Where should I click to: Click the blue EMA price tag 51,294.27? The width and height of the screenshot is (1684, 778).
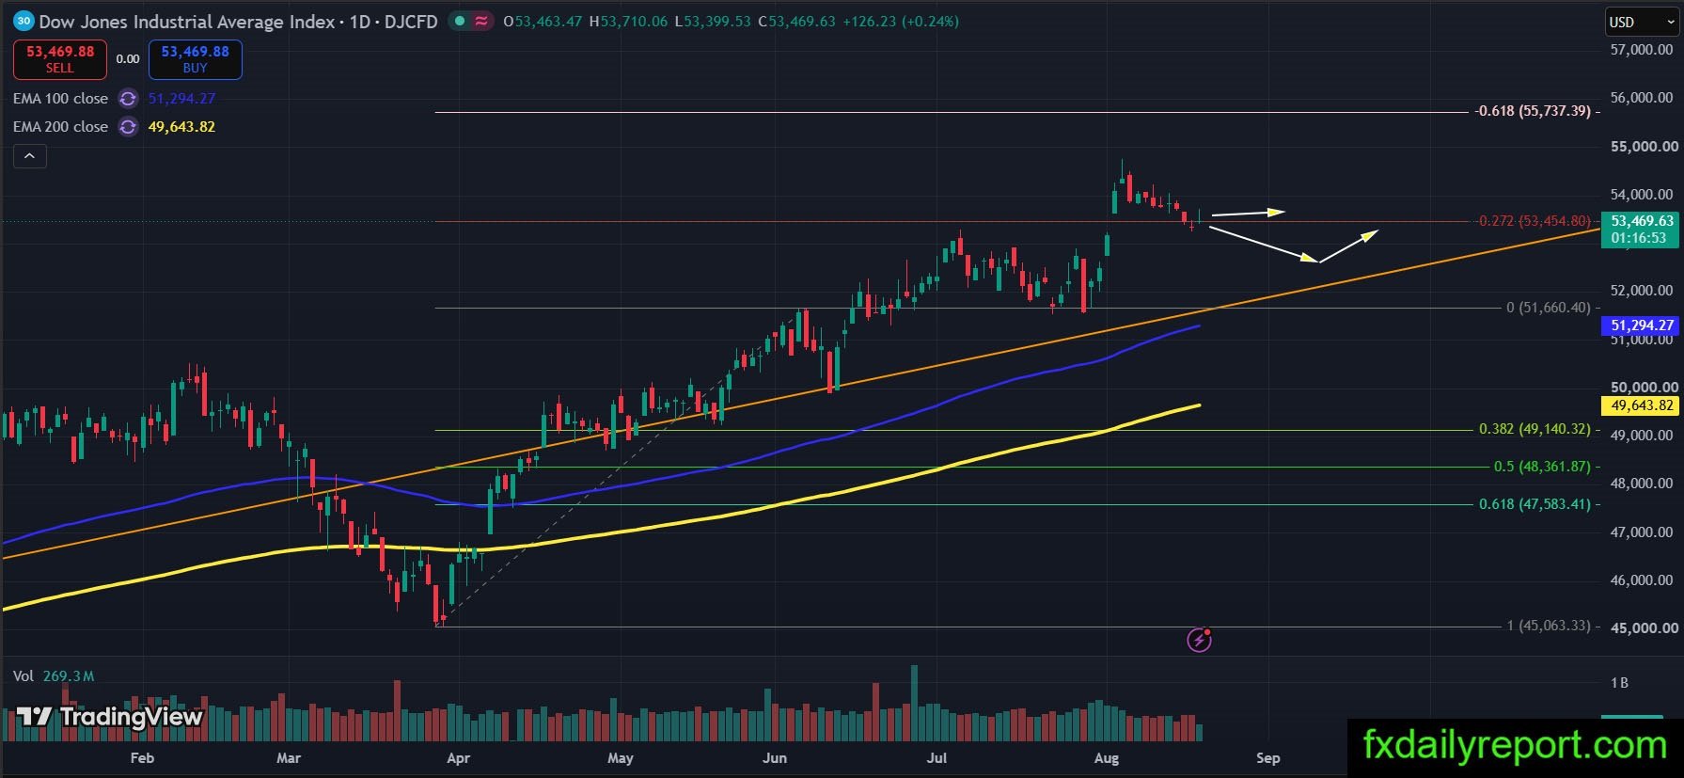click(1642, 325)
